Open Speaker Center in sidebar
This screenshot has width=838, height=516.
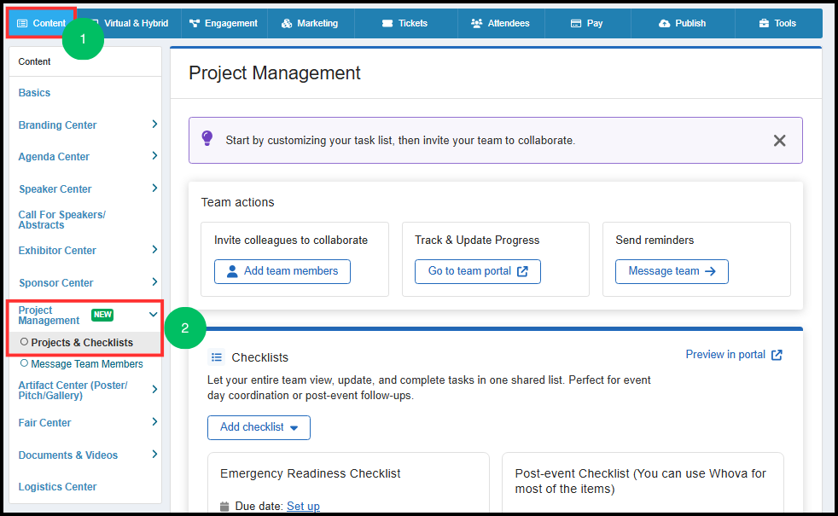coord(55,189)
